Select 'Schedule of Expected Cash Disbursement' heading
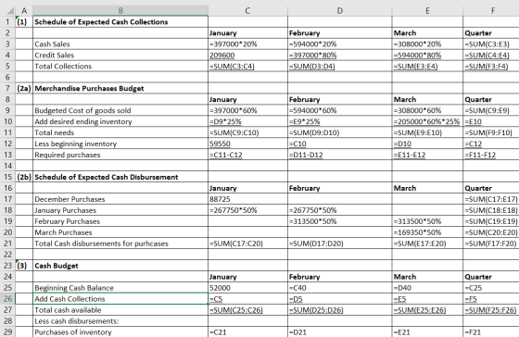 (x=120, y=177)
